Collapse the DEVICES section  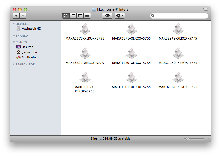[x=14, y=24]
